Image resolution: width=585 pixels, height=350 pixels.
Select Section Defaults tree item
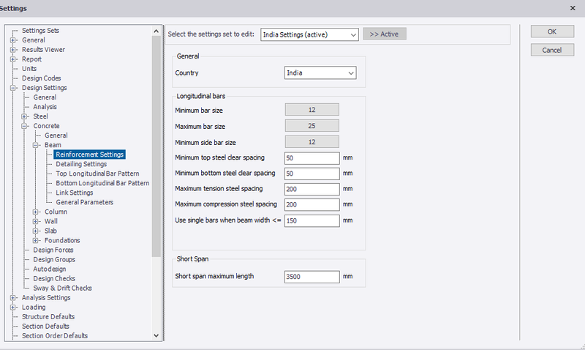pyautogui.click(x=45, y=326)
